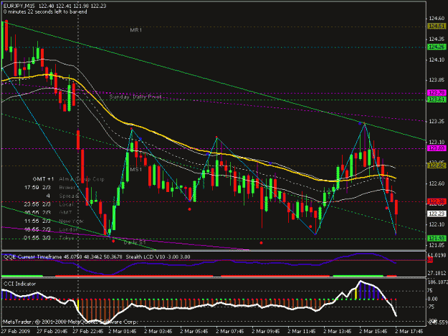Image resolution: width=448 pixels, height=336 pixels.
Task: Select the 27.1812 QQE scale value
Action: click(x=437, y=273)
